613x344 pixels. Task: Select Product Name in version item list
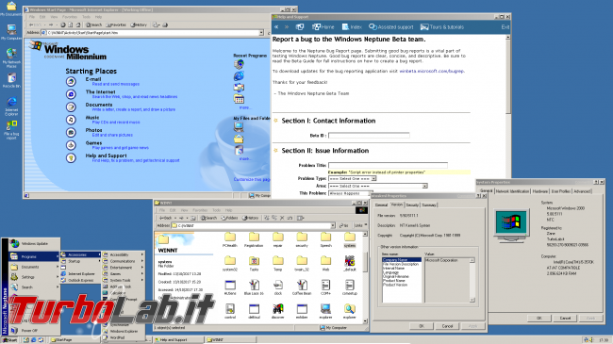point(393,281)
